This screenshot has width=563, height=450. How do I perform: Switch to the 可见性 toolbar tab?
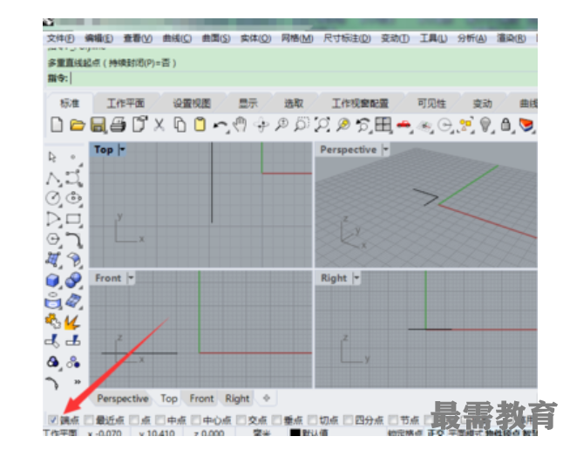(431, 104)
